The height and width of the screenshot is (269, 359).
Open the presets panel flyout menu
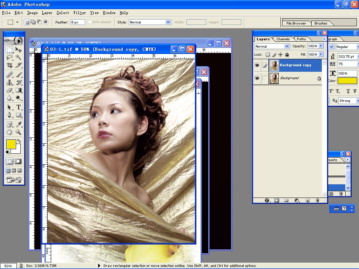pos(348,160)
